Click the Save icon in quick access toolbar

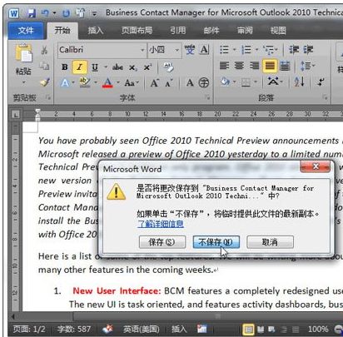[x=32, y=13]
